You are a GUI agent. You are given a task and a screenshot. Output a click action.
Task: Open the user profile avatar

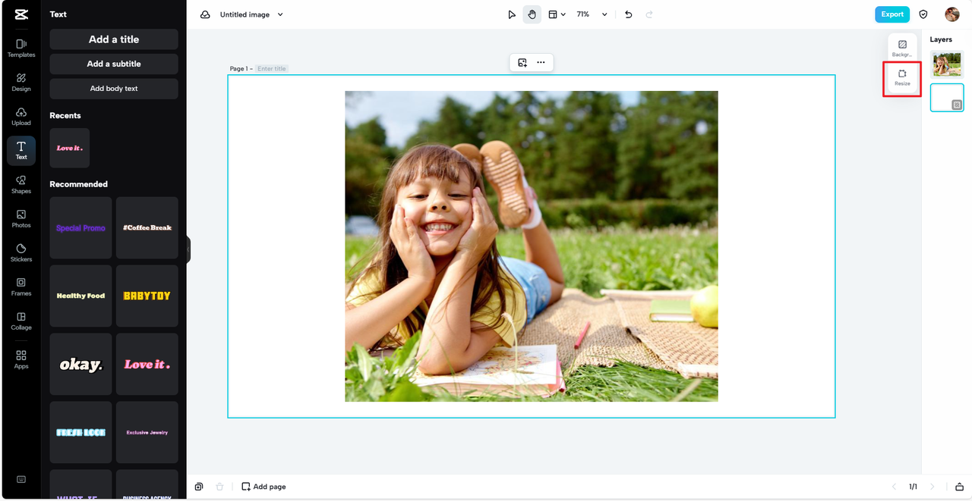coord(952,14)
